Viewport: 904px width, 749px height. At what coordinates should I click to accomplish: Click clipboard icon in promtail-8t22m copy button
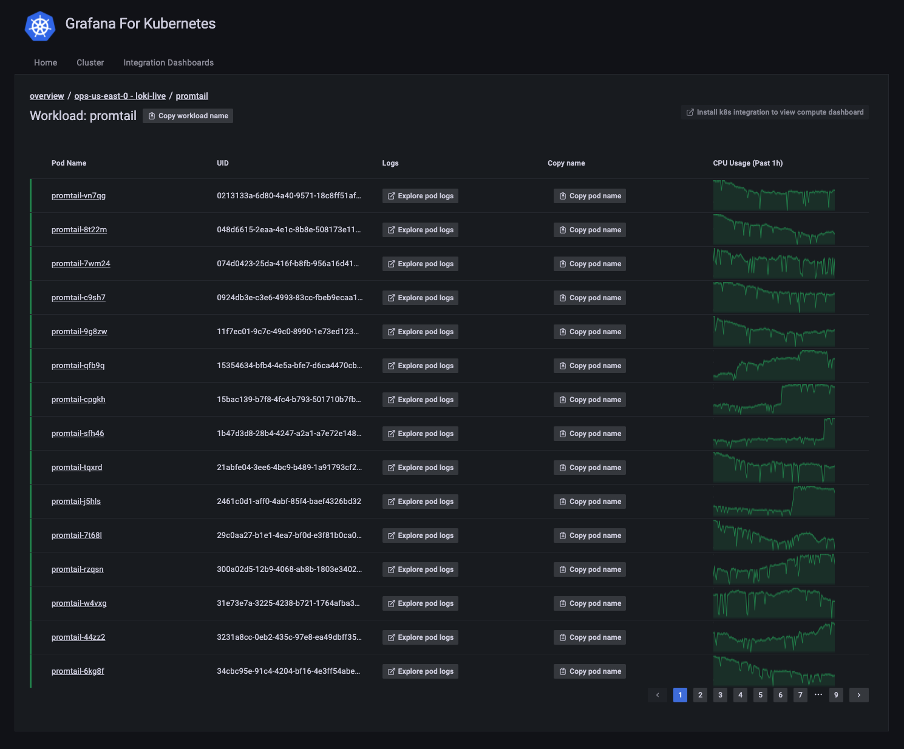(563, 230)
